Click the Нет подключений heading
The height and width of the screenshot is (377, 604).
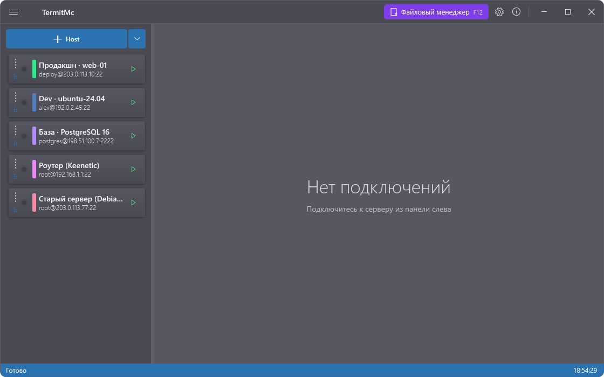tap(379, 187)
